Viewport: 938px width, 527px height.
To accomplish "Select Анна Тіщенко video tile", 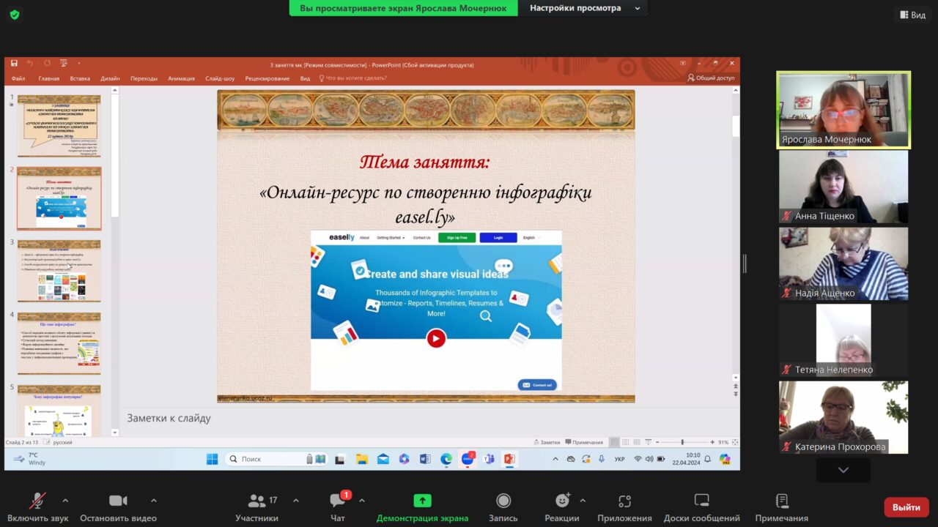I will pos(843,187).
